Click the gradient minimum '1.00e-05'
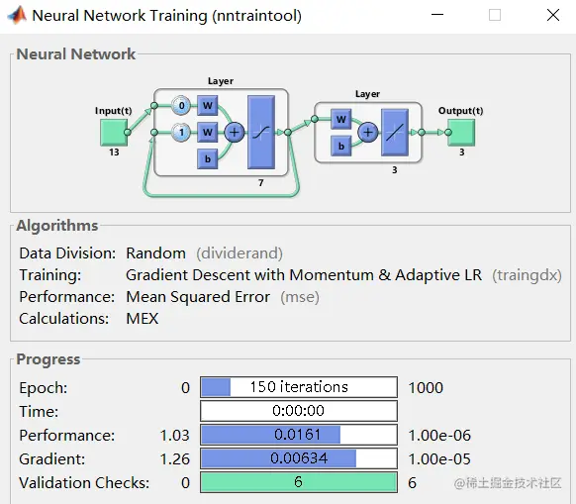 pyautogui.click(x=439, y=458)
